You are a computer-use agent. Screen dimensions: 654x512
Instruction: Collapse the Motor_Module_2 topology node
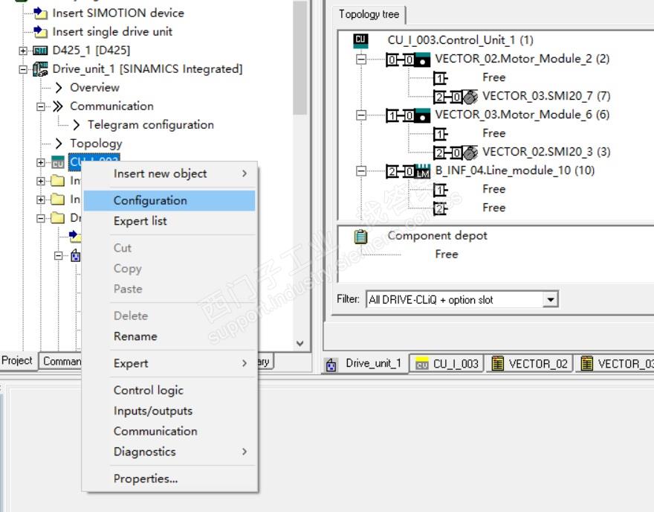pyautogui.click(x=361, y=60)
